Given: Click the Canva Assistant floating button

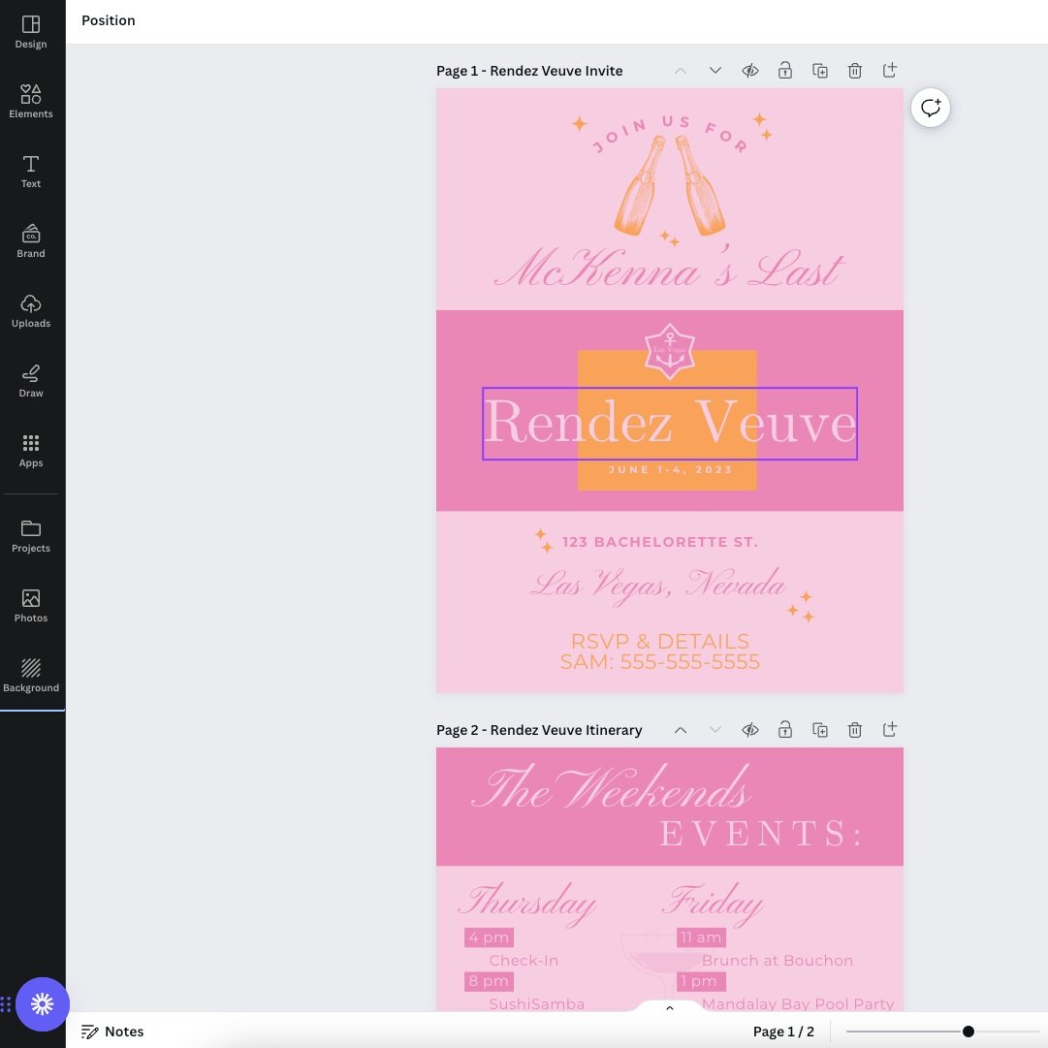Looking at the screenshot, I should pos(42,1003).
